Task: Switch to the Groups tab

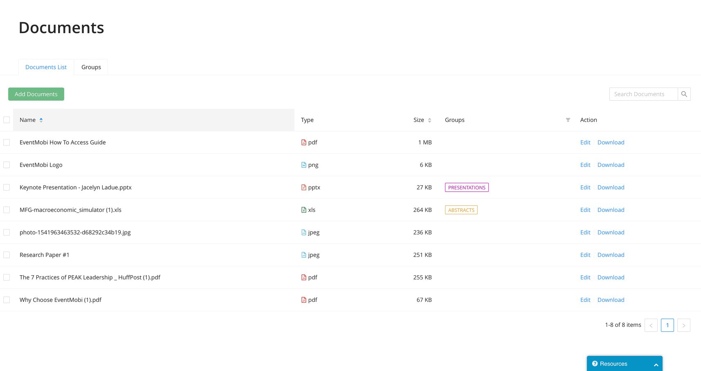Action: click(91, 67)
